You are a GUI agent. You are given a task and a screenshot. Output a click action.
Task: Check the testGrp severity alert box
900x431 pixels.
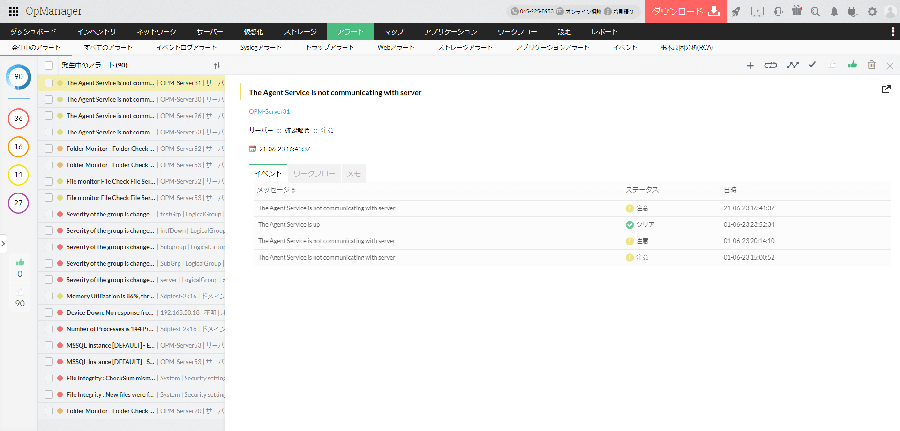(49, 214)
